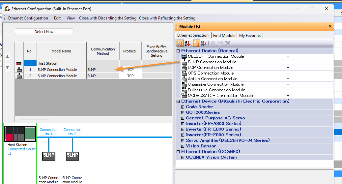Switch to the Find Module tab
Image resolution: width=342 pixels, height=184 pixels.
[224, 36]
